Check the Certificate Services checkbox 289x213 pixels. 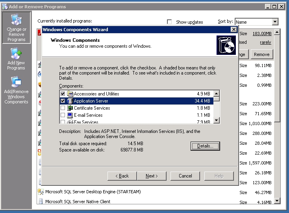63,108
